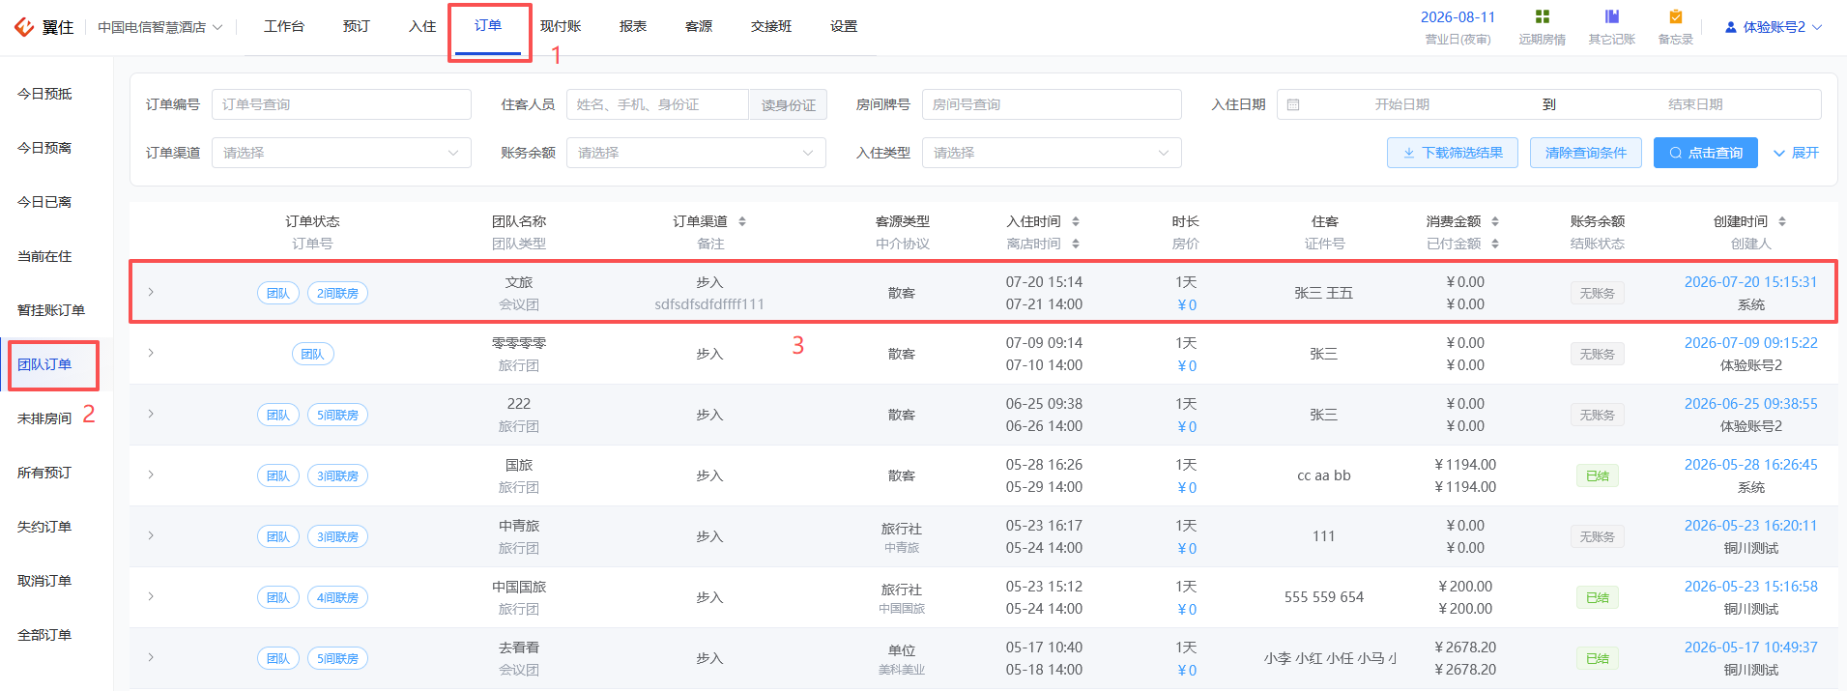Focus the 订单编号 search field
The width and height of the screenshot is (1847, 691).
click(341, 104)
